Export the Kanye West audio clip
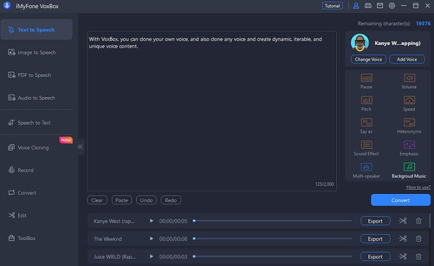 pyautogui.click(x=375, y=221)
